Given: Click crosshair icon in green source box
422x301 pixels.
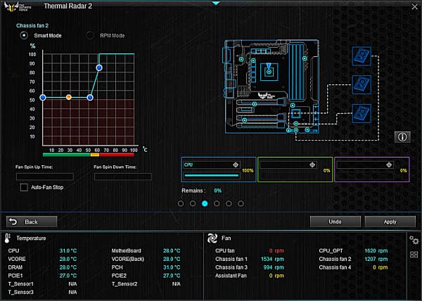Looking at the screenshot, I should click(312, 165).
